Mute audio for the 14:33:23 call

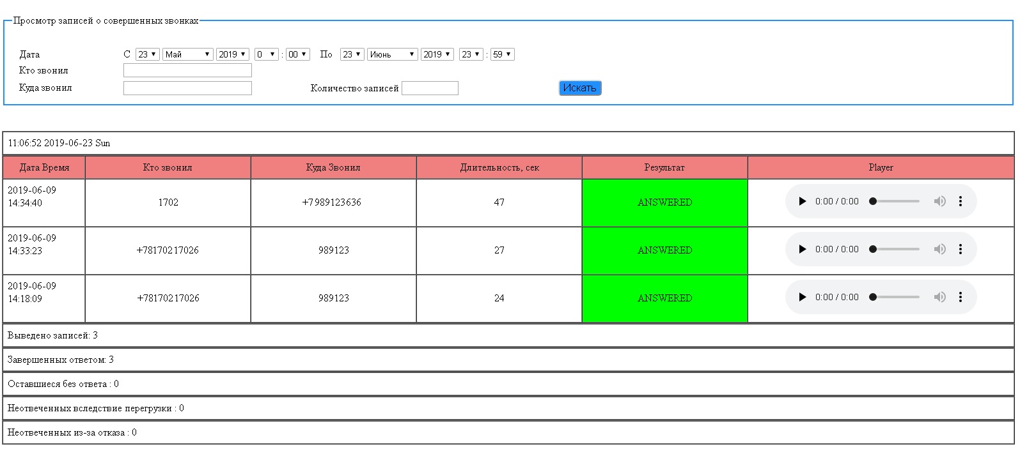[x=939, y=250]
